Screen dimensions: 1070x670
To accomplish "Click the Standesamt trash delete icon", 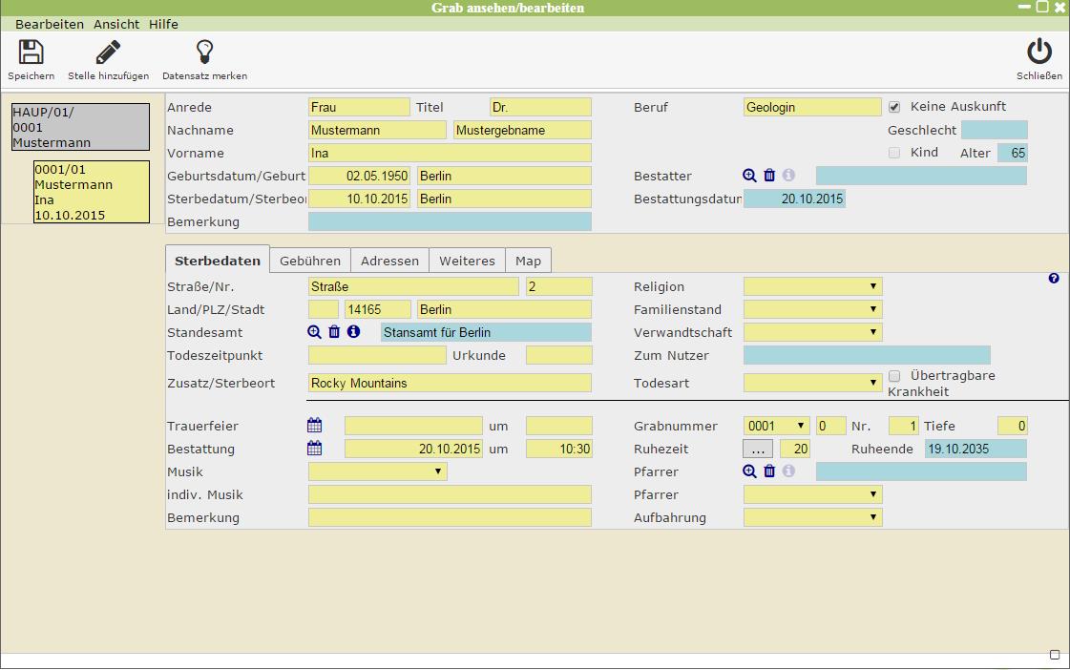I will click(x=334, y=332).
